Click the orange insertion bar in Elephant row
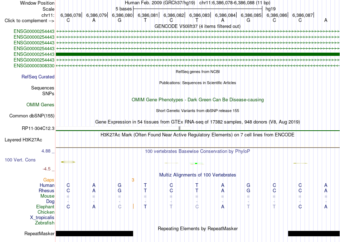Image resolution: width=340 pixels, height=242 pixels. 133,207
